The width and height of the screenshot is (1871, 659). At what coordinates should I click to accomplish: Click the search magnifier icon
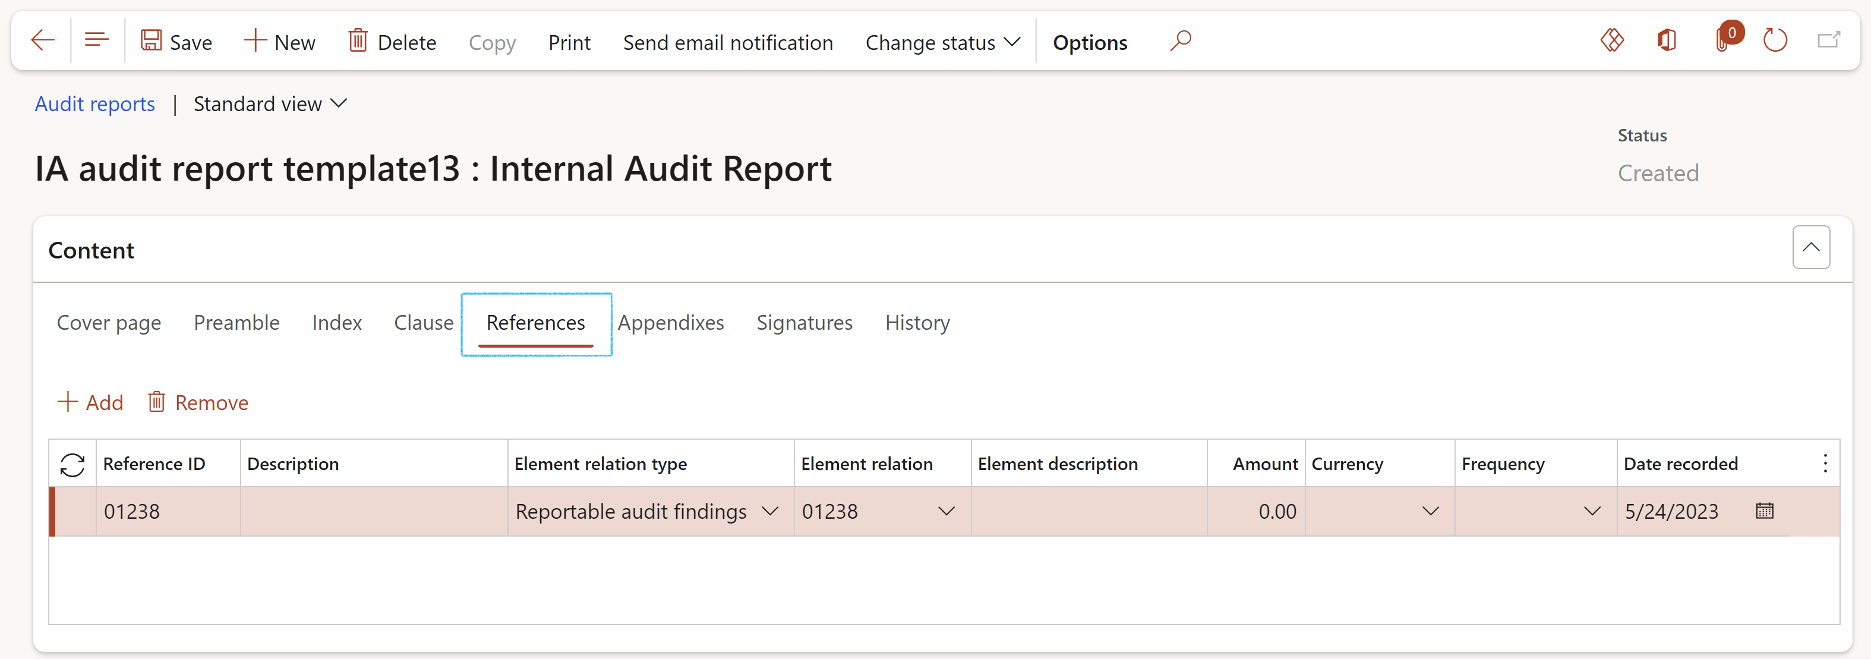coord(1180,40)
